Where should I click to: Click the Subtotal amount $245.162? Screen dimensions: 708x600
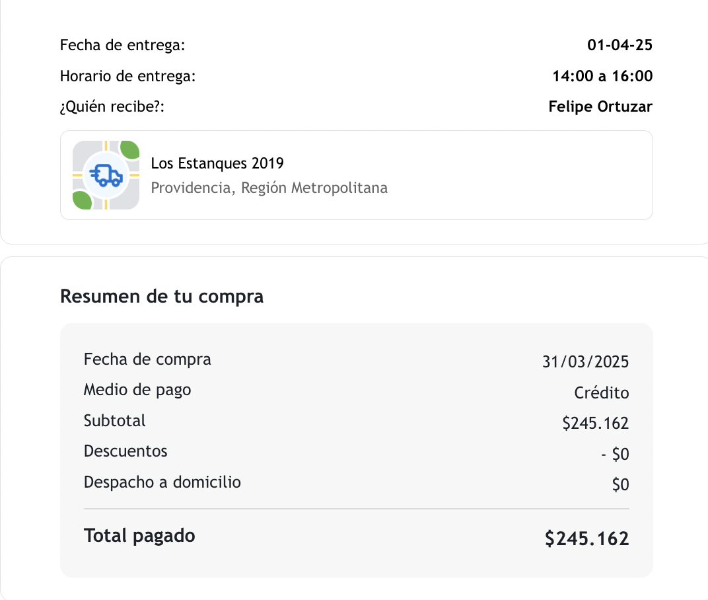[595, 424]
